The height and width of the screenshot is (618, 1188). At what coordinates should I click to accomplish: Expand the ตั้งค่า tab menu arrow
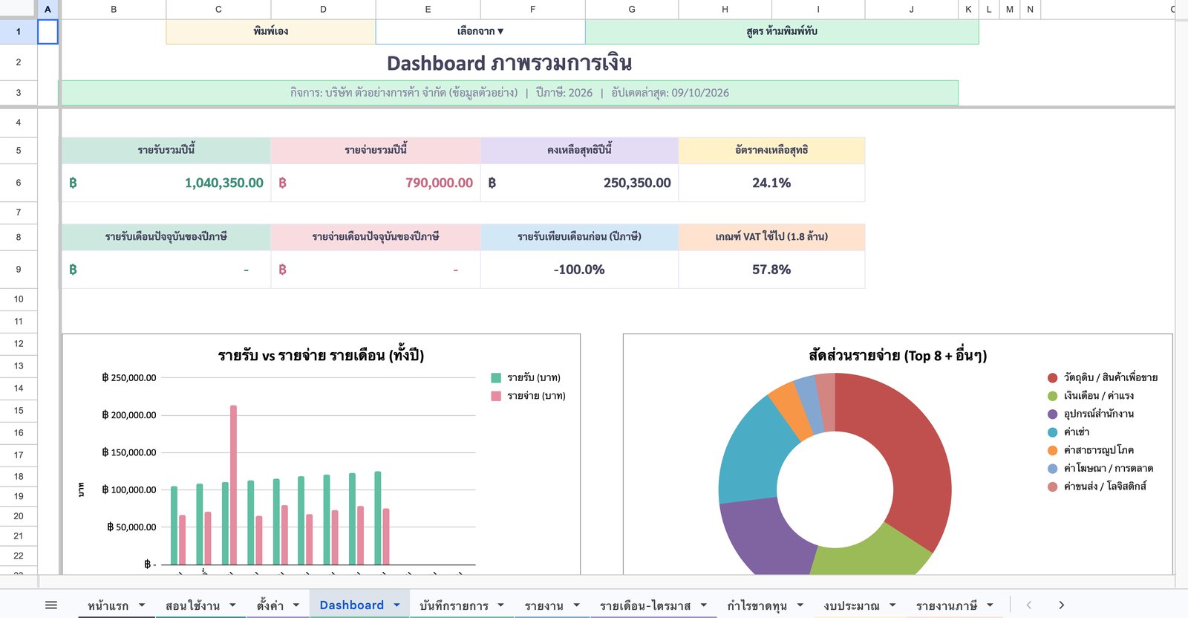point(296,605)
